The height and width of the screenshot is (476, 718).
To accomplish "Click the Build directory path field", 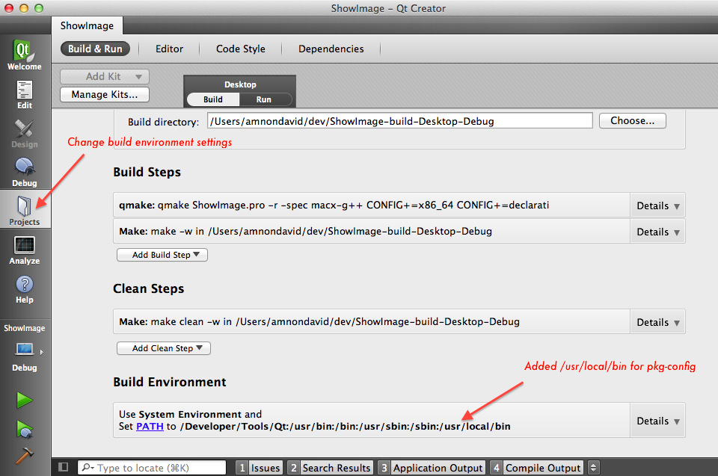I will tap(399, 121).
